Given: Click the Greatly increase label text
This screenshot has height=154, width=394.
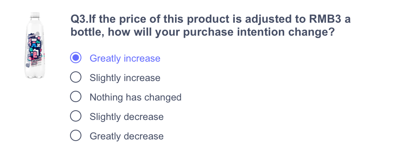Looking at the screenshot, I should point(125,58).
